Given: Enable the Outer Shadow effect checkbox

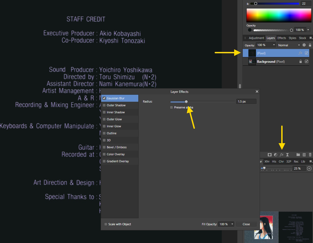Looking at the screenshot, I should point(104,105).
